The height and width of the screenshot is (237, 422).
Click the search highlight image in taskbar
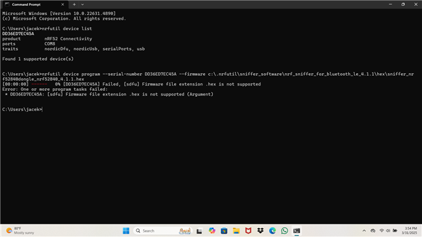[x=185, y=230]
